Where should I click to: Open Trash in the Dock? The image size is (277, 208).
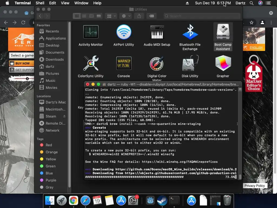227,200
